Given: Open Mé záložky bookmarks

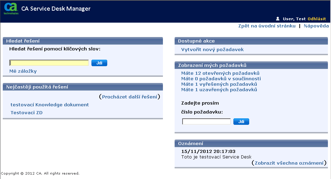Looking at the screenshot, I should 23,71.
